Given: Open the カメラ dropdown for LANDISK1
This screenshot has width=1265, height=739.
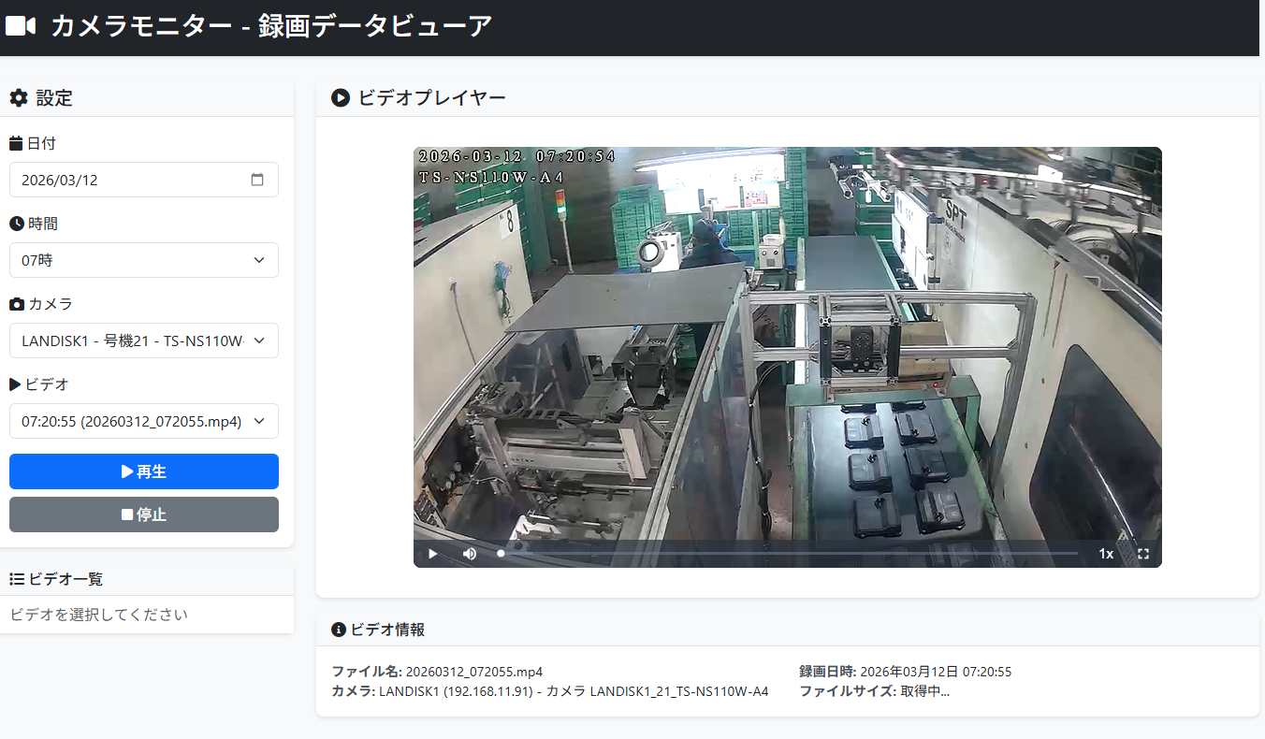Looking at the screenshot, I should pos(143,341).
